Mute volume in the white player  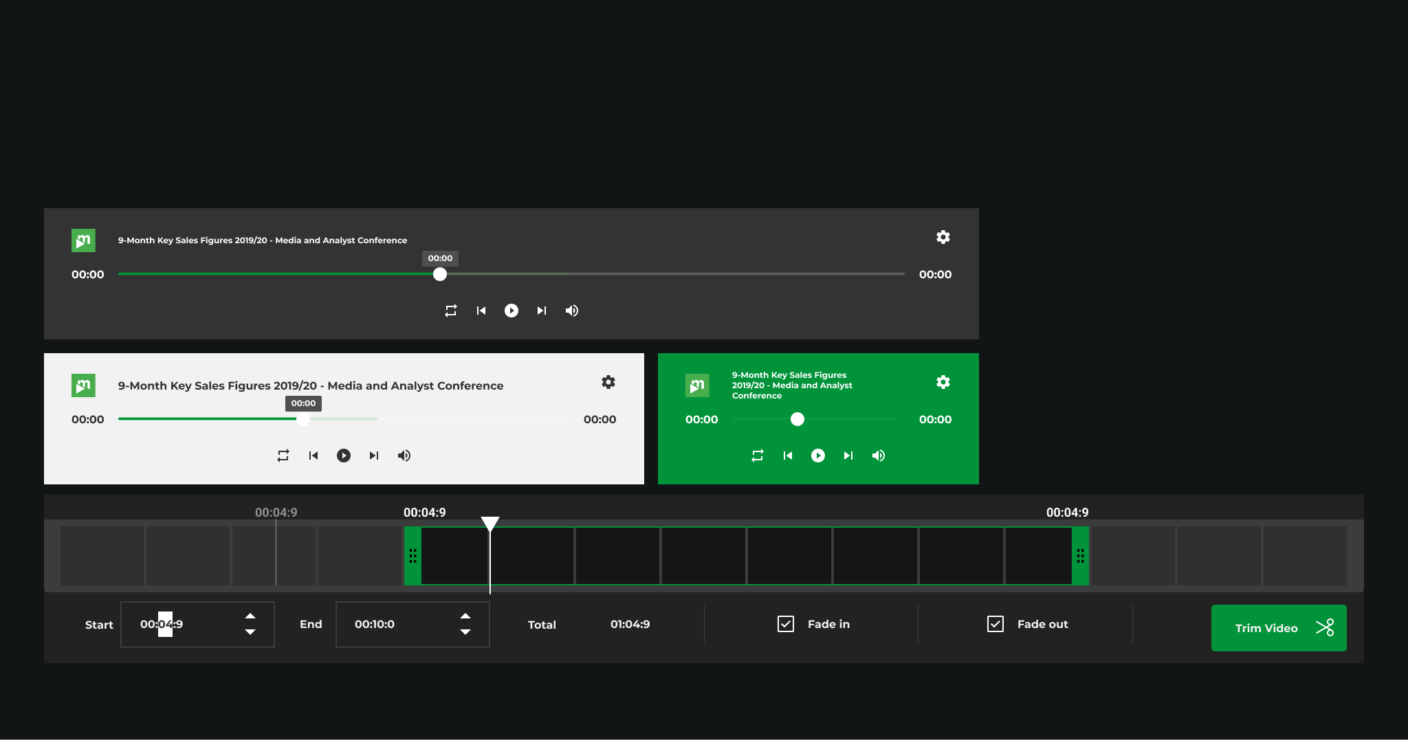(x=404, y=456)
